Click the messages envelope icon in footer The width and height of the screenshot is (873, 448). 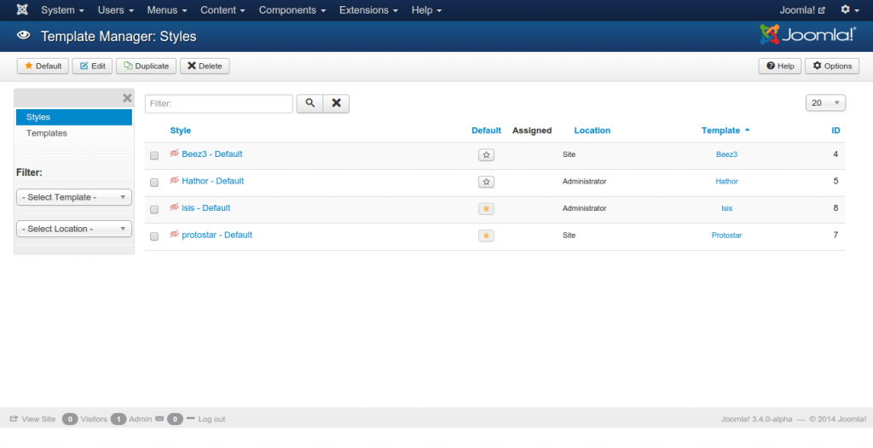(x=159, y=418)
